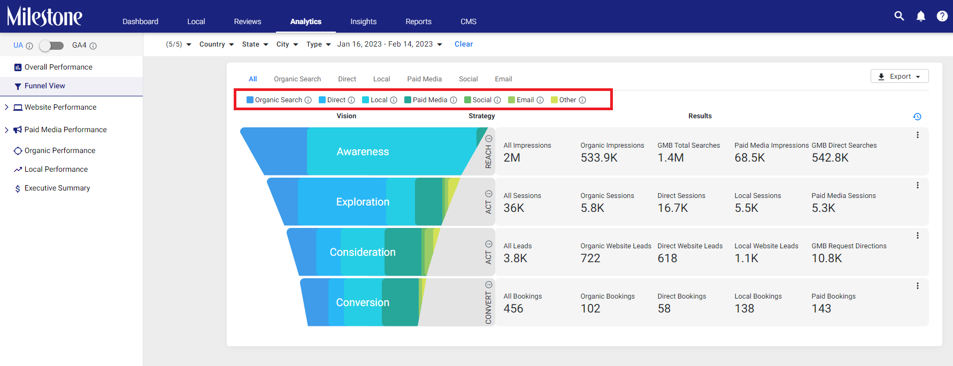Click info icon beside GA4 label
Image resolution: width=953 pixels, height=366 pixels.
tap(93, 46)
